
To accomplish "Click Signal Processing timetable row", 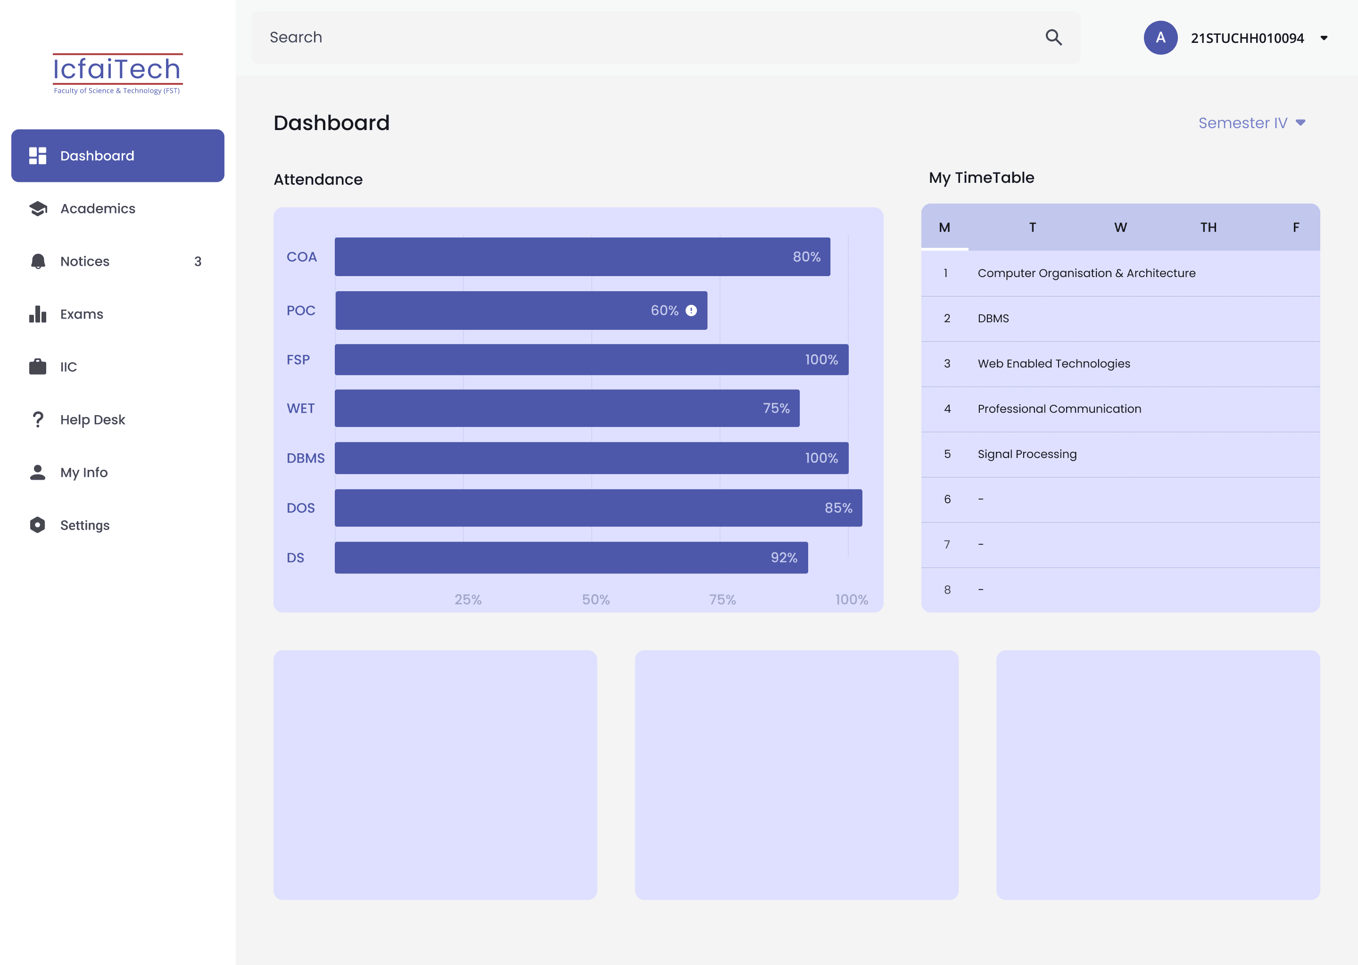I will (x=1120, y=454).
